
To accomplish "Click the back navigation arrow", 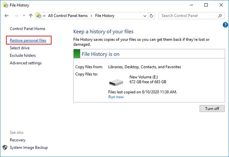I will coord(6,16).
